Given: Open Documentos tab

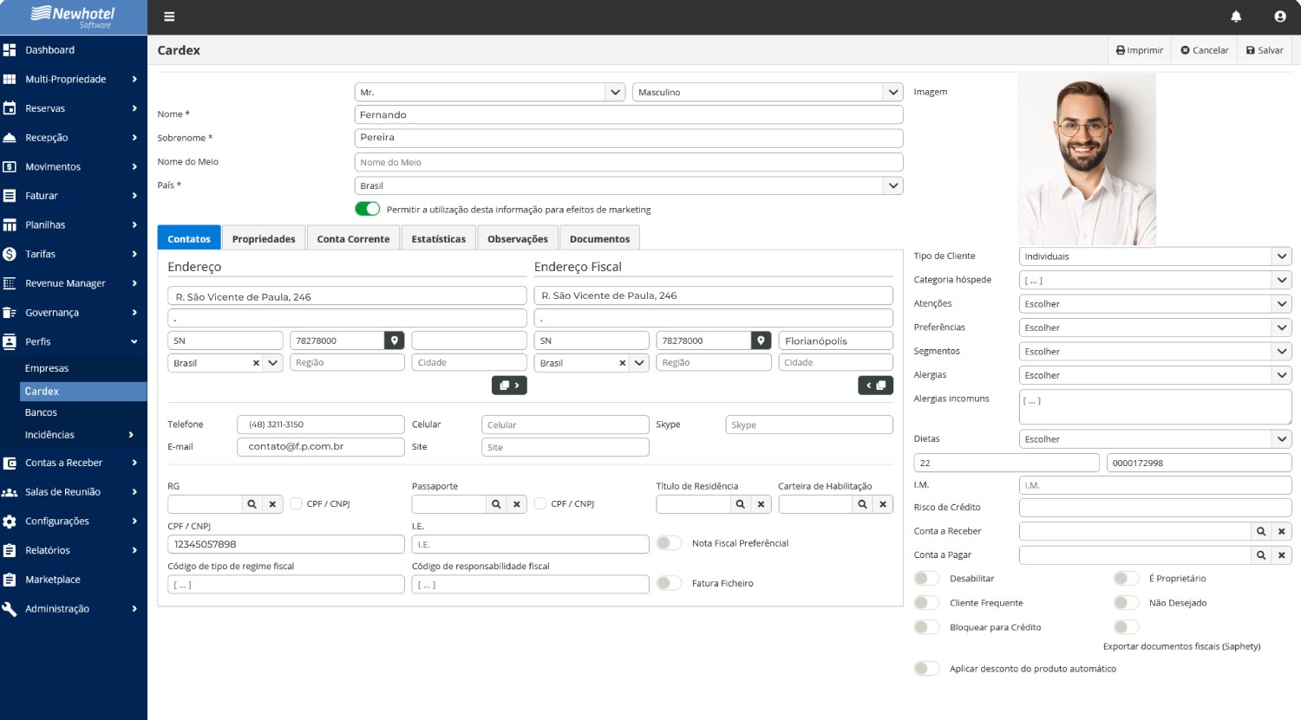Looking at the screenshot, I should pos(599,239).
